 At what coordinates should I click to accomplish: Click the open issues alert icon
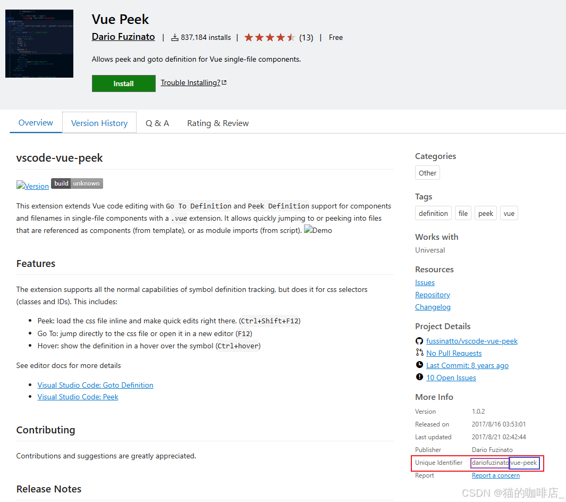(419, 377)
